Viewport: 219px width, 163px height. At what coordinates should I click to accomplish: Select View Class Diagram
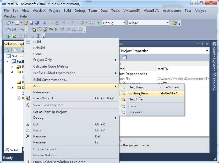[72, 105]
